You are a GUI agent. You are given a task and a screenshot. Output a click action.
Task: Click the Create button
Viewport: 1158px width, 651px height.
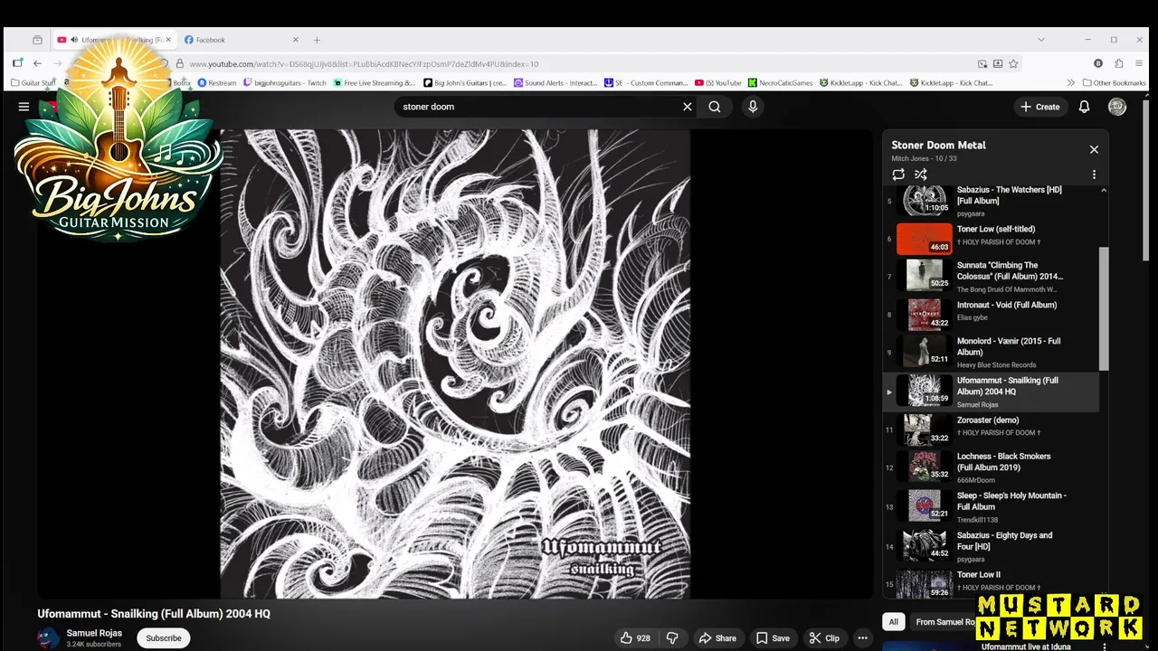pos(1039,107)
